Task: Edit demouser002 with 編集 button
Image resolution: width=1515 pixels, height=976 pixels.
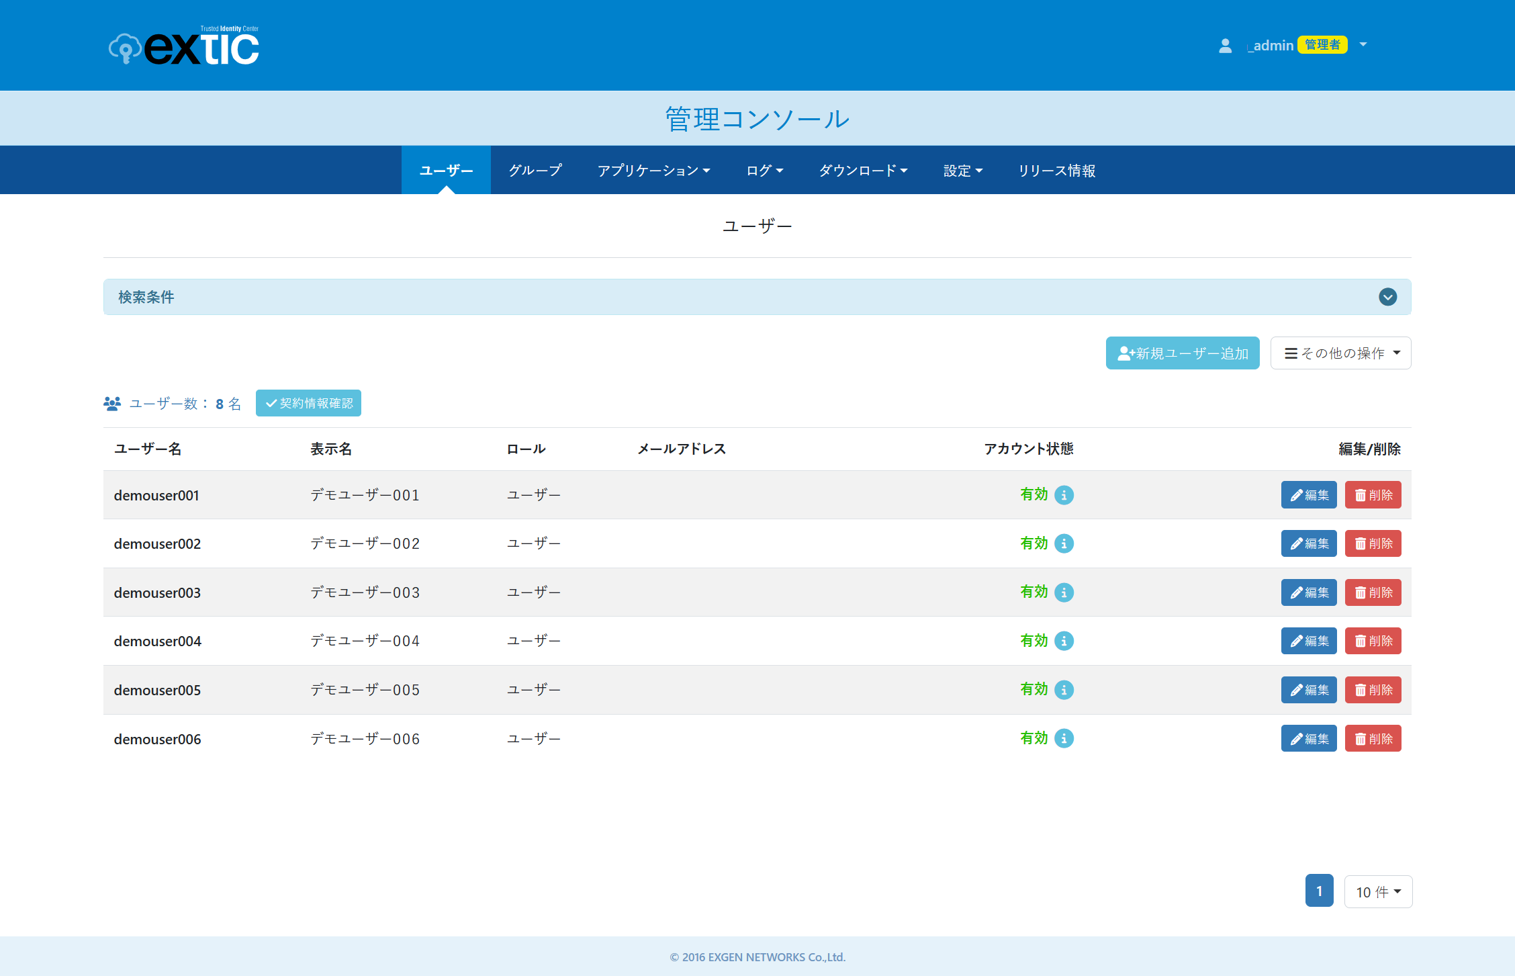Action: pyautogui.click(x=1309, y=543)
